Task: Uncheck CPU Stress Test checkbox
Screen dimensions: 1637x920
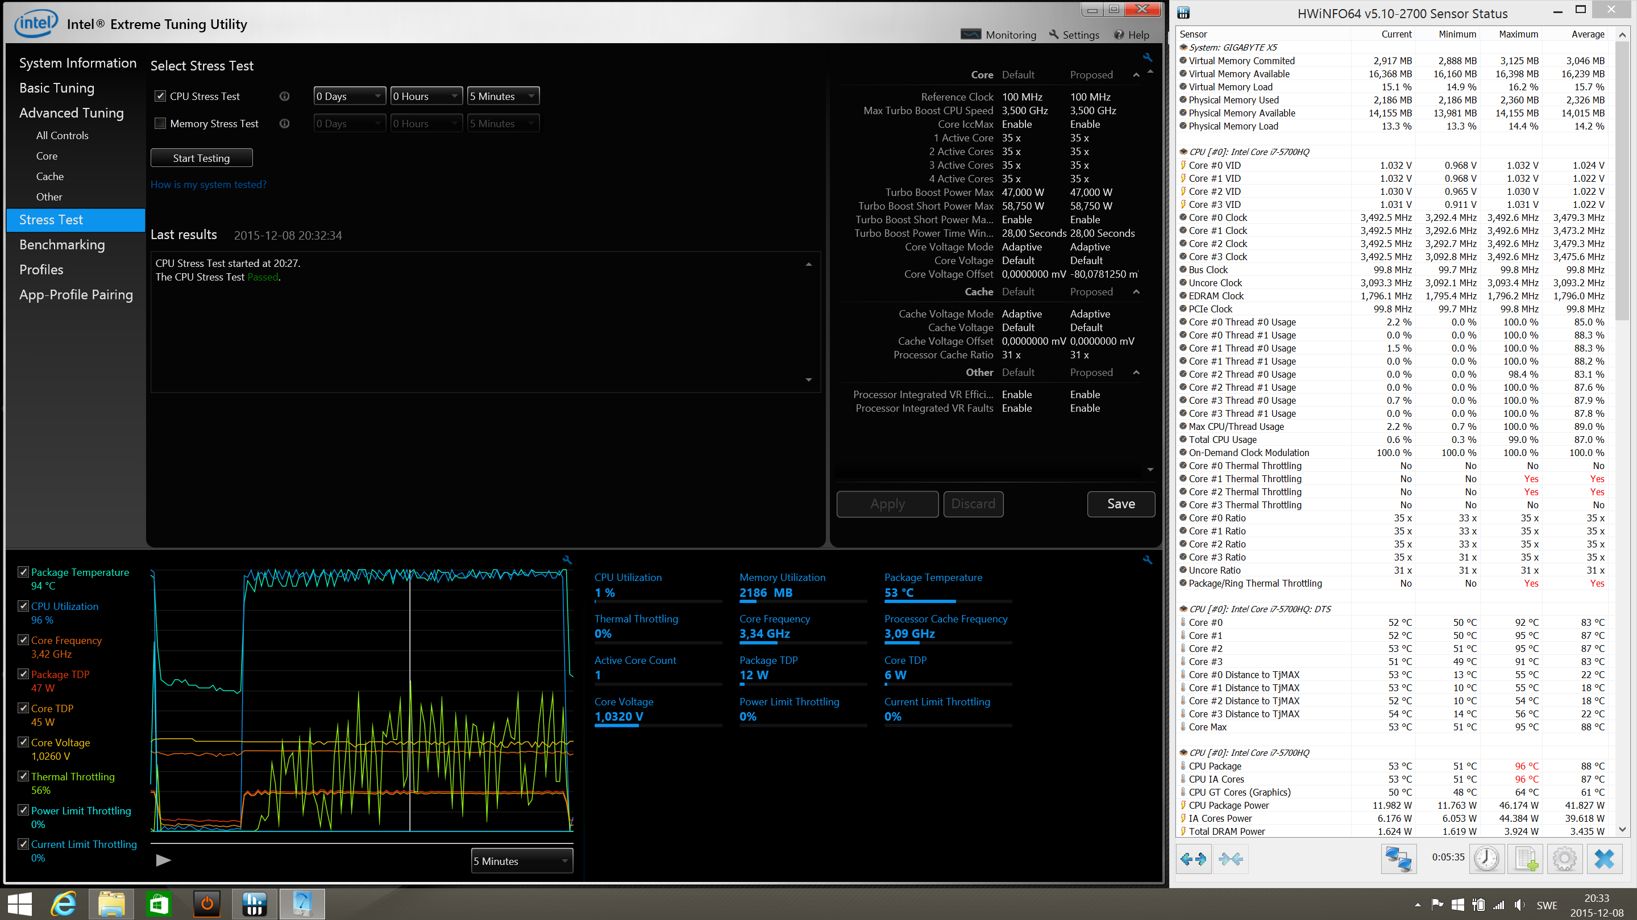Action: pos(160,96)
